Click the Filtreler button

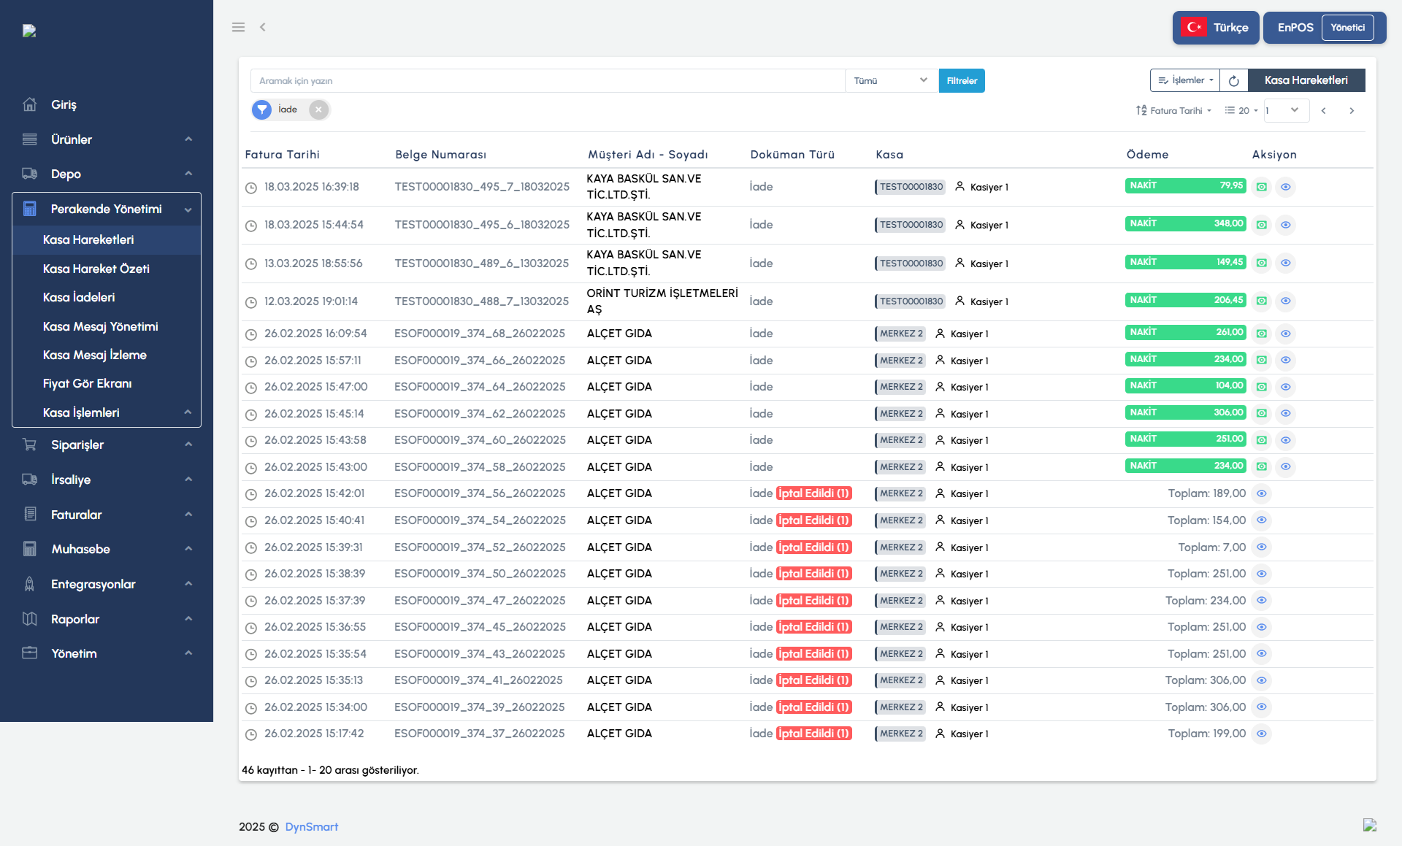tap(961, 81)
